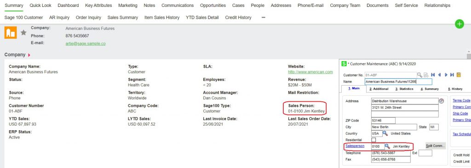Open Order Inquiry tab
Image resolution: width=471 pixels, height=168 pixels.
click(88, 17)
